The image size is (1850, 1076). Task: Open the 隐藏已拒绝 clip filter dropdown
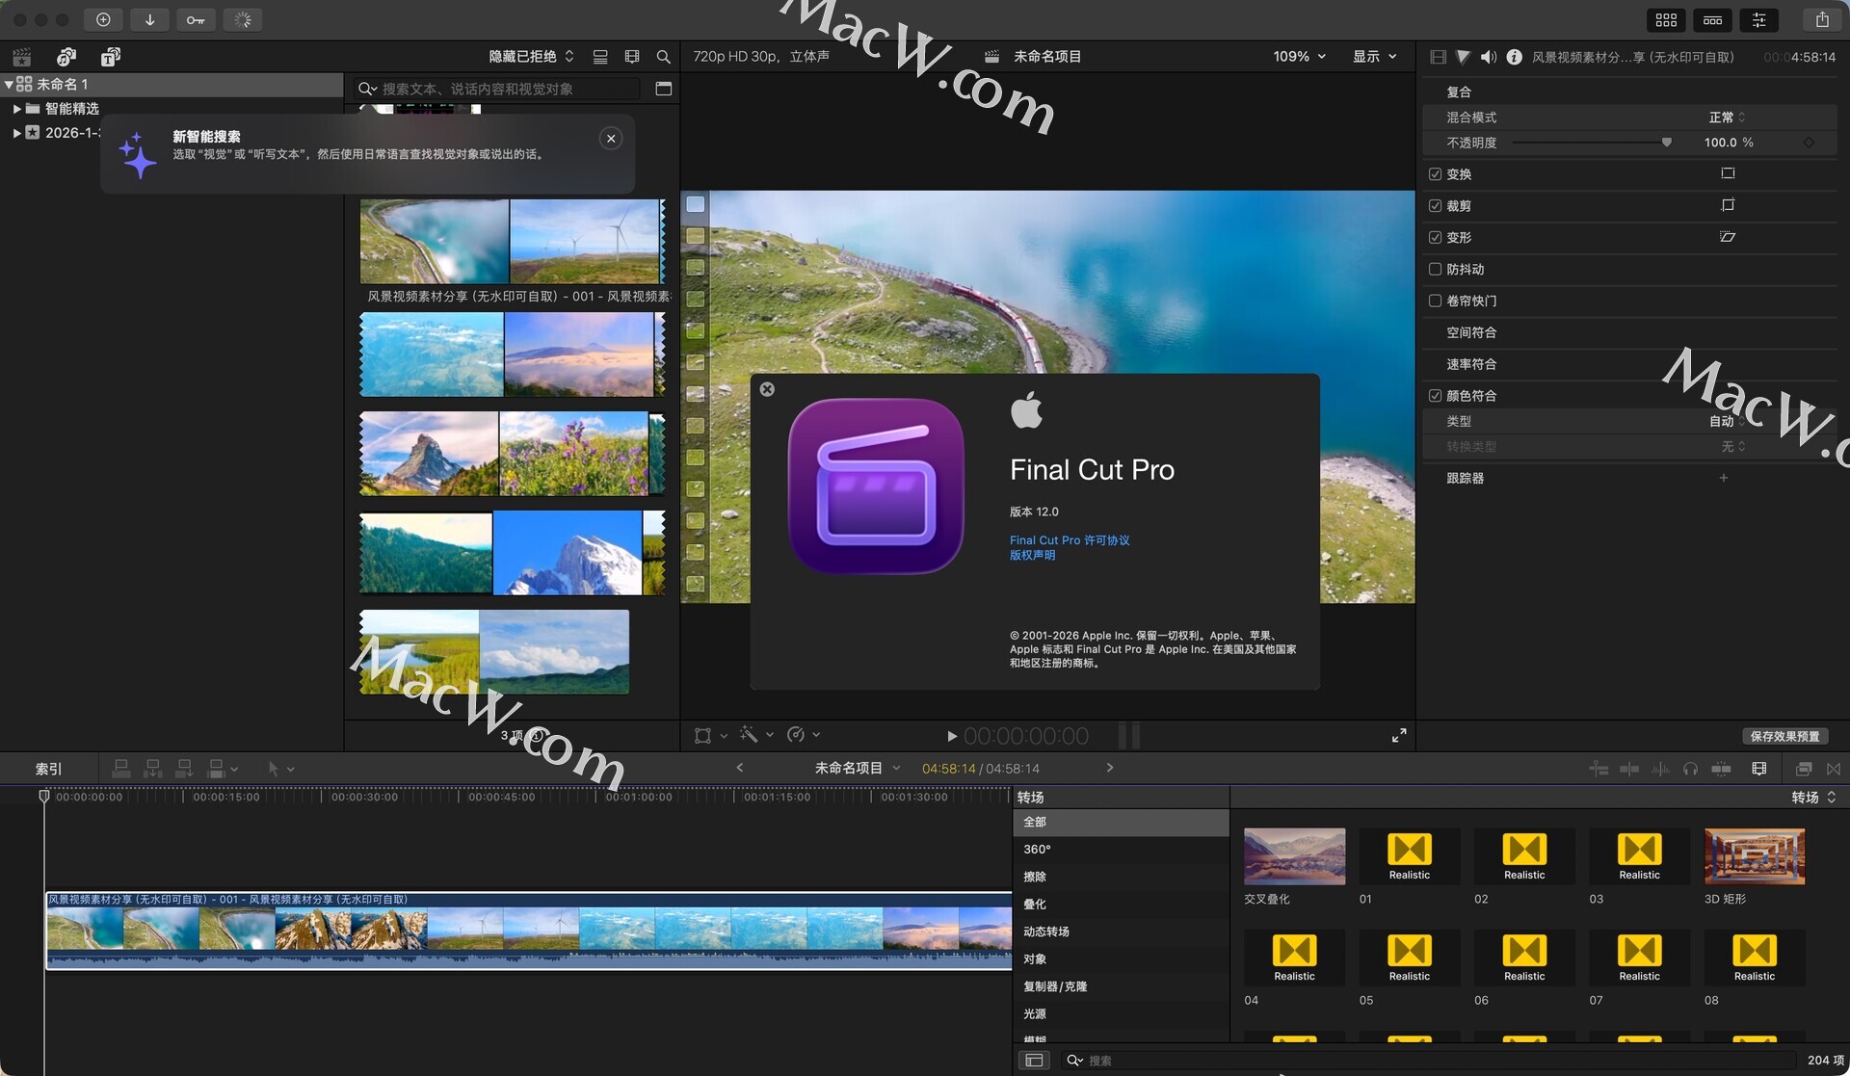[531, 57]
